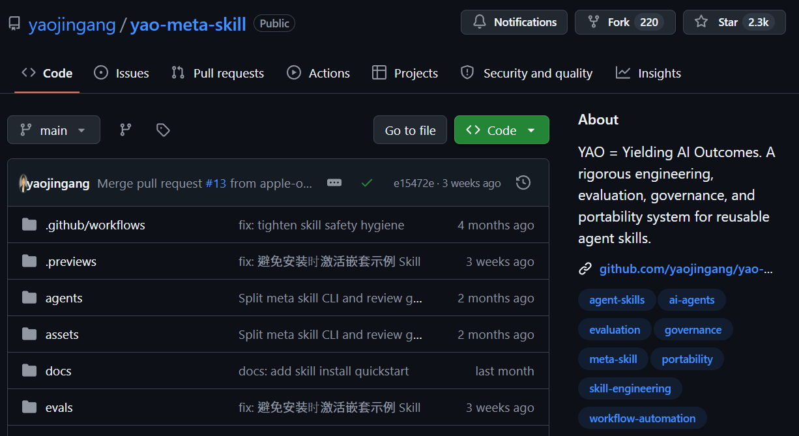Open the Projects tab
Viewport: 799px width, 436px height.
click(405, 73)
